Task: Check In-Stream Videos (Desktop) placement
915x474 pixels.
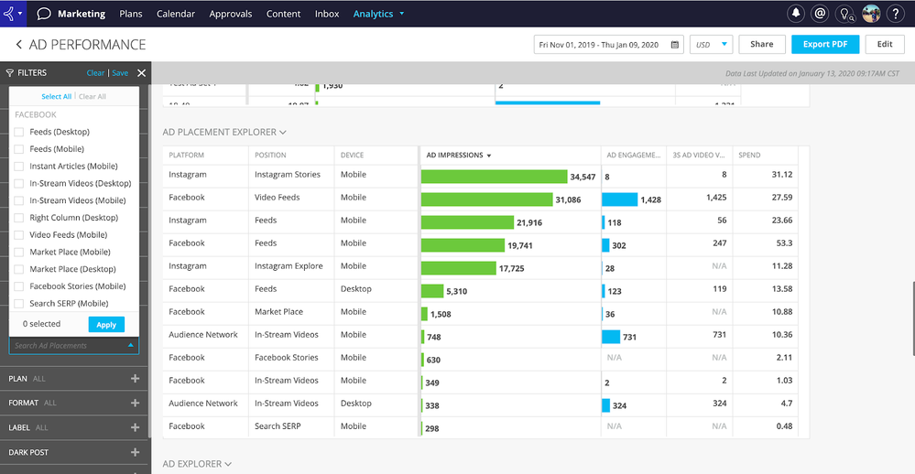Action: [18, 183]
